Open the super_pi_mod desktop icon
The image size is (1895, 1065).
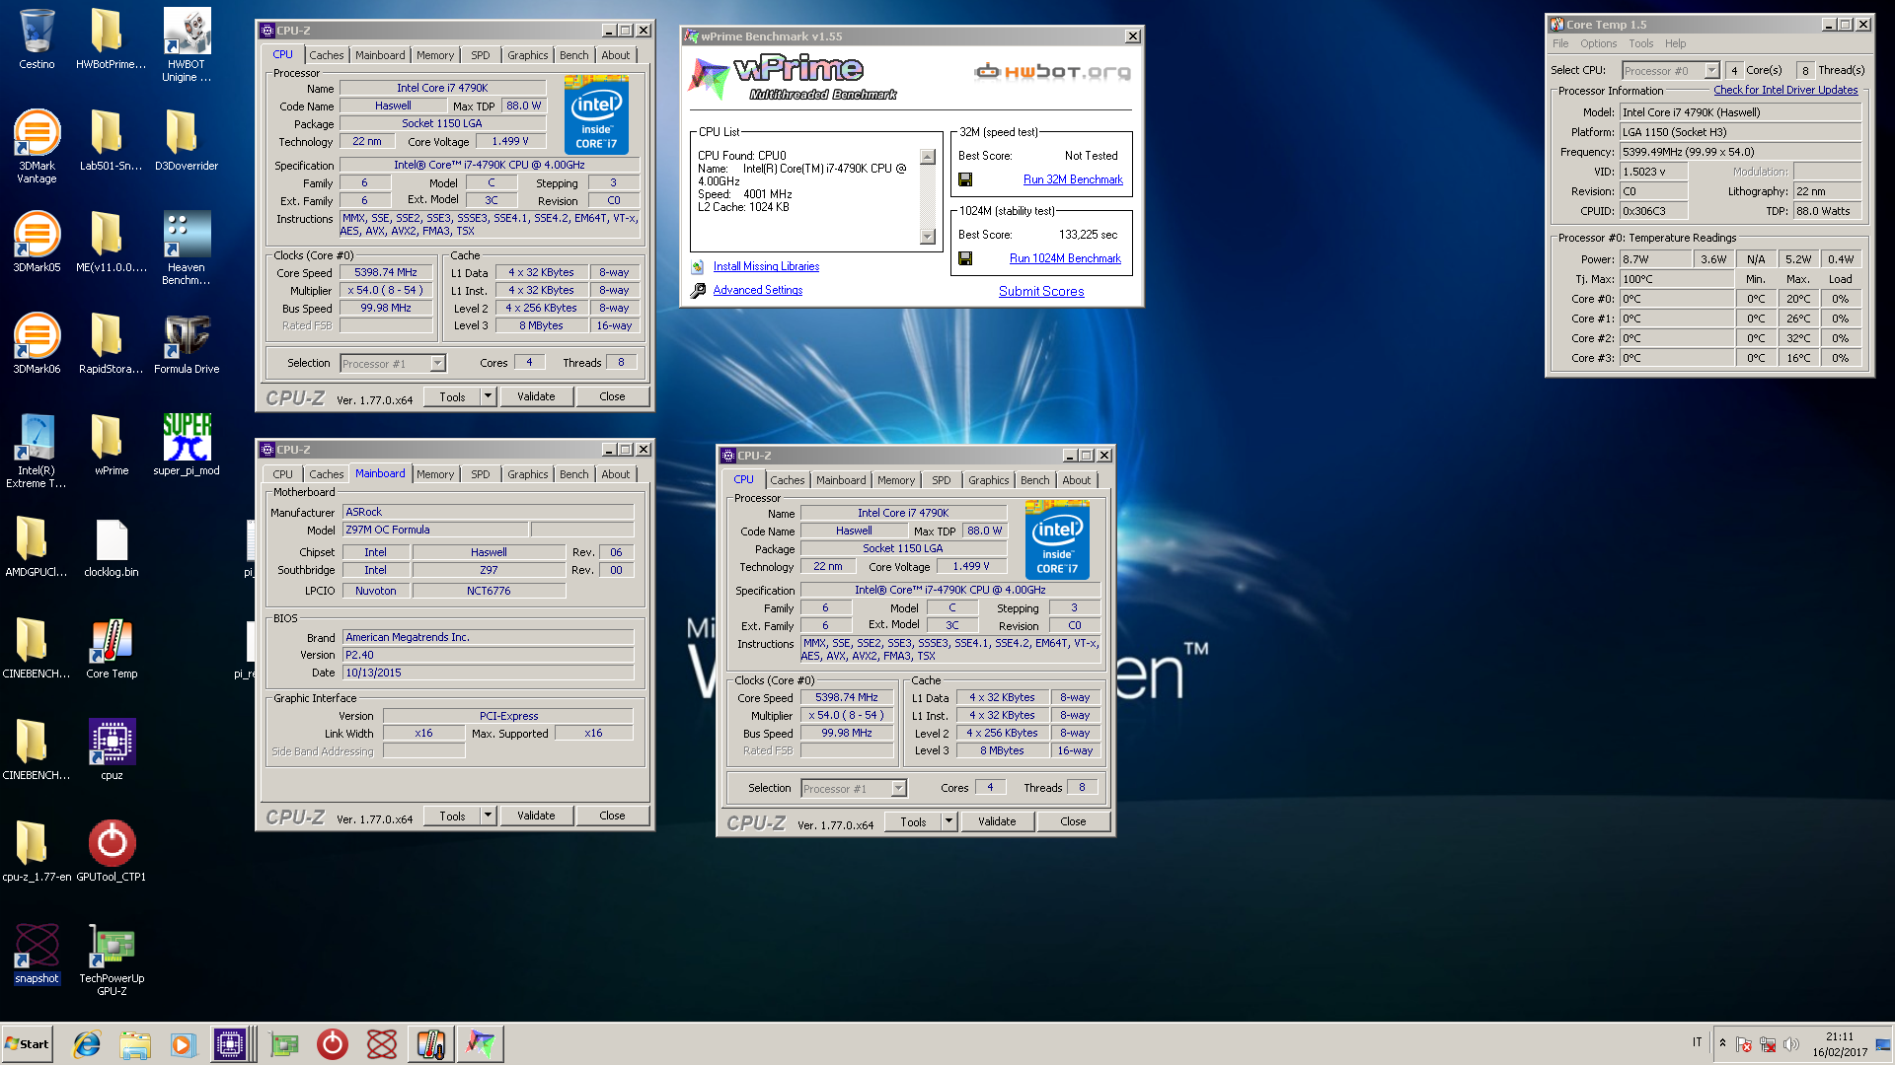[187, 445]
